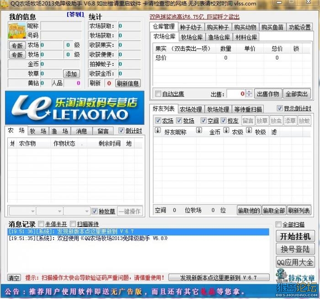The height and width of the screenshot is (299, 320).
Task: Switch to 材料仓库 sub-tab
Action: pyautogui.click(x=246, y=37)
